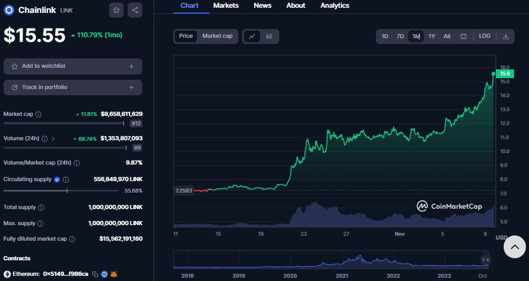Screen dimensions: 529x281
Task: Open the Markets tab
Action: point(226,6)
